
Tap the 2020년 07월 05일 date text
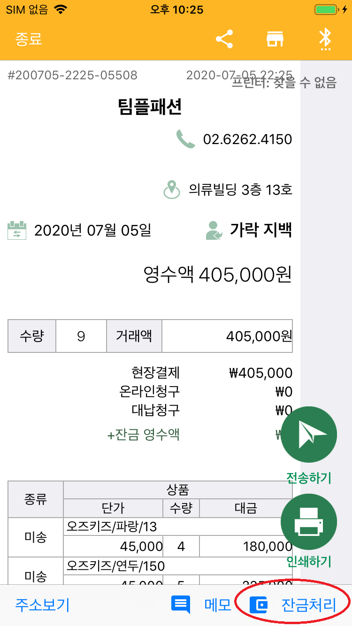[x=92, y=230]
